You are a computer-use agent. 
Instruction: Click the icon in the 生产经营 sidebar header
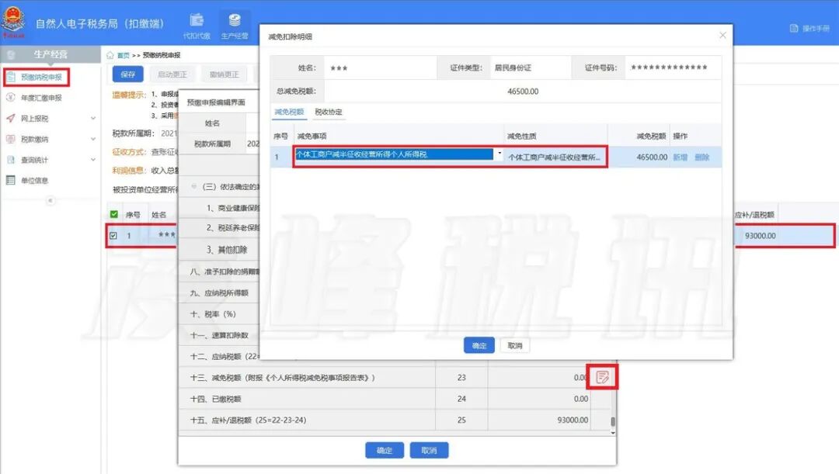[11, 54]
